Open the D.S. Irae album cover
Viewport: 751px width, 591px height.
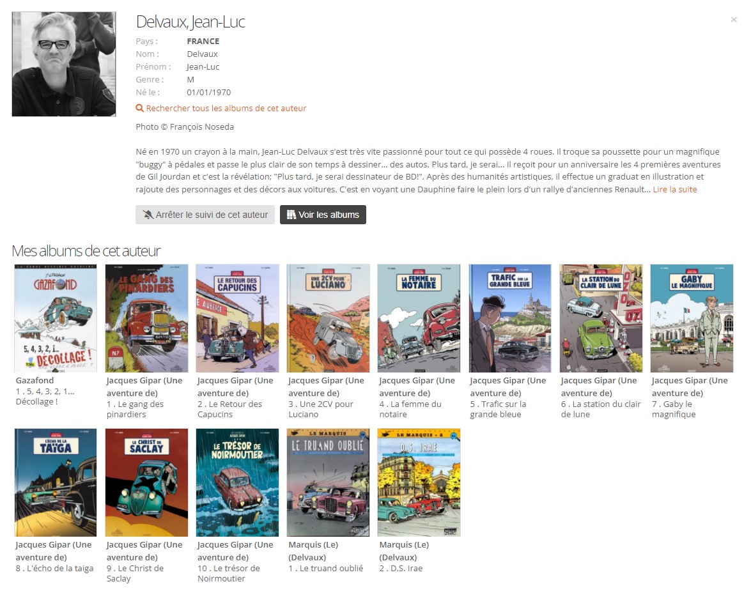pos(419,483)
